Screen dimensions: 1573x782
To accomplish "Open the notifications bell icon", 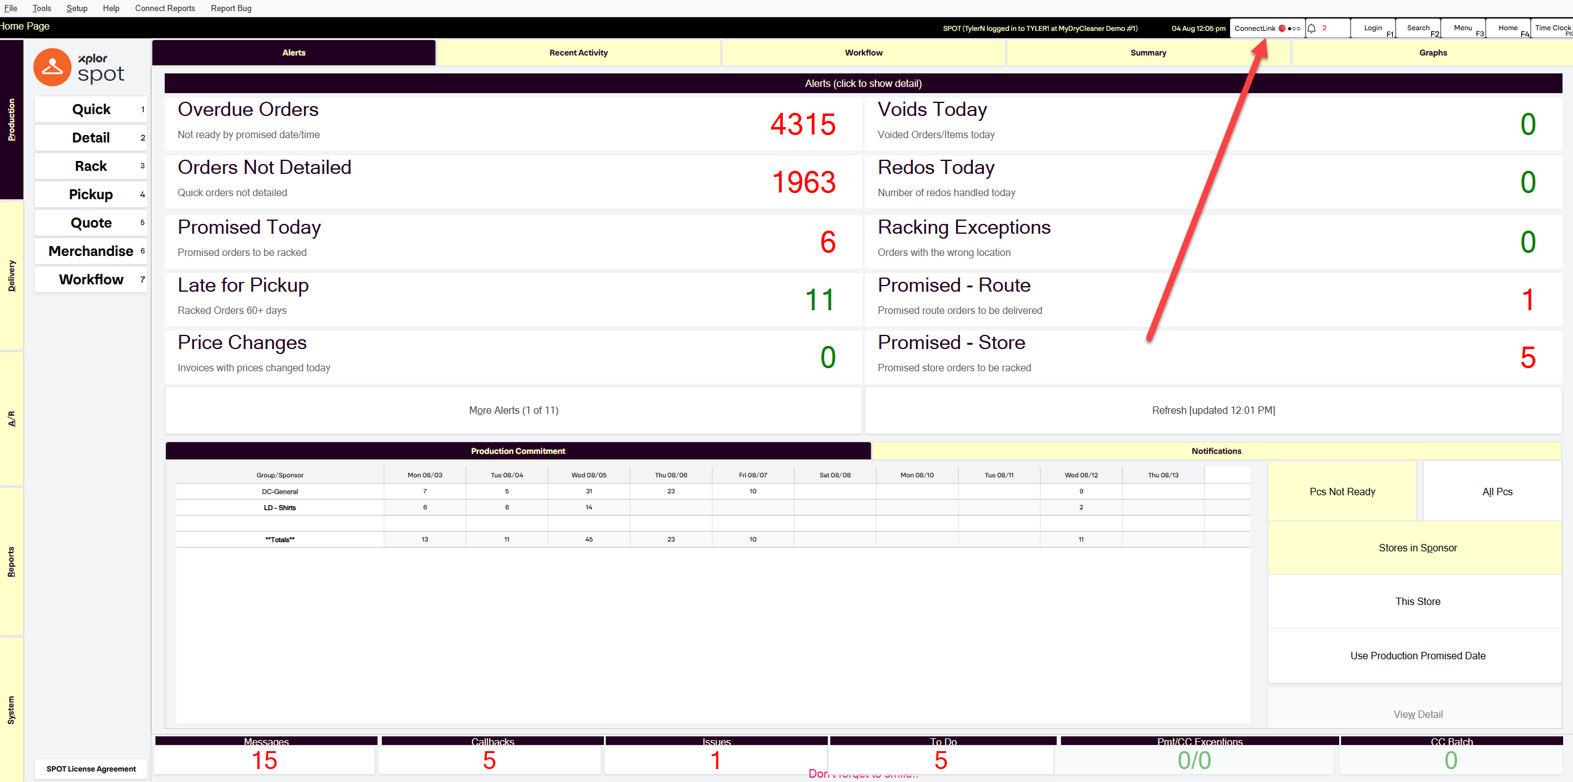I will 1312,28.
